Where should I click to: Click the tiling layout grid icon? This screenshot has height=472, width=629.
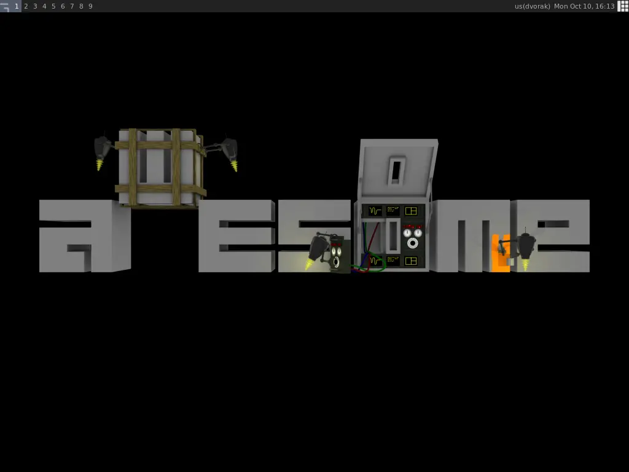[622, 6]
